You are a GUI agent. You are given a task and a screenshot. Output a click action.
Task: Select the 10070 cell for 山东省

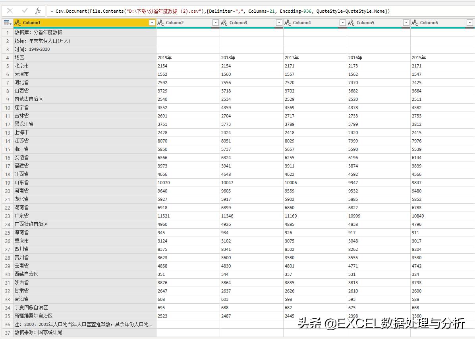point(164,183)
